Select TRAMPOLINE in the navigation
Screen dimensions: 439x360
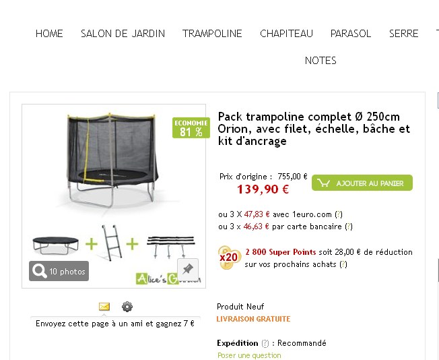(212, 34)
